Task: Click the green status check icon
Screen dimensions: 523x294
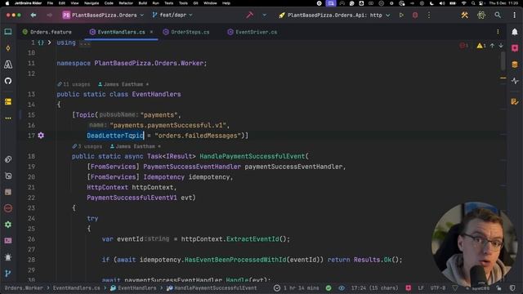Action: click(329, 287)
